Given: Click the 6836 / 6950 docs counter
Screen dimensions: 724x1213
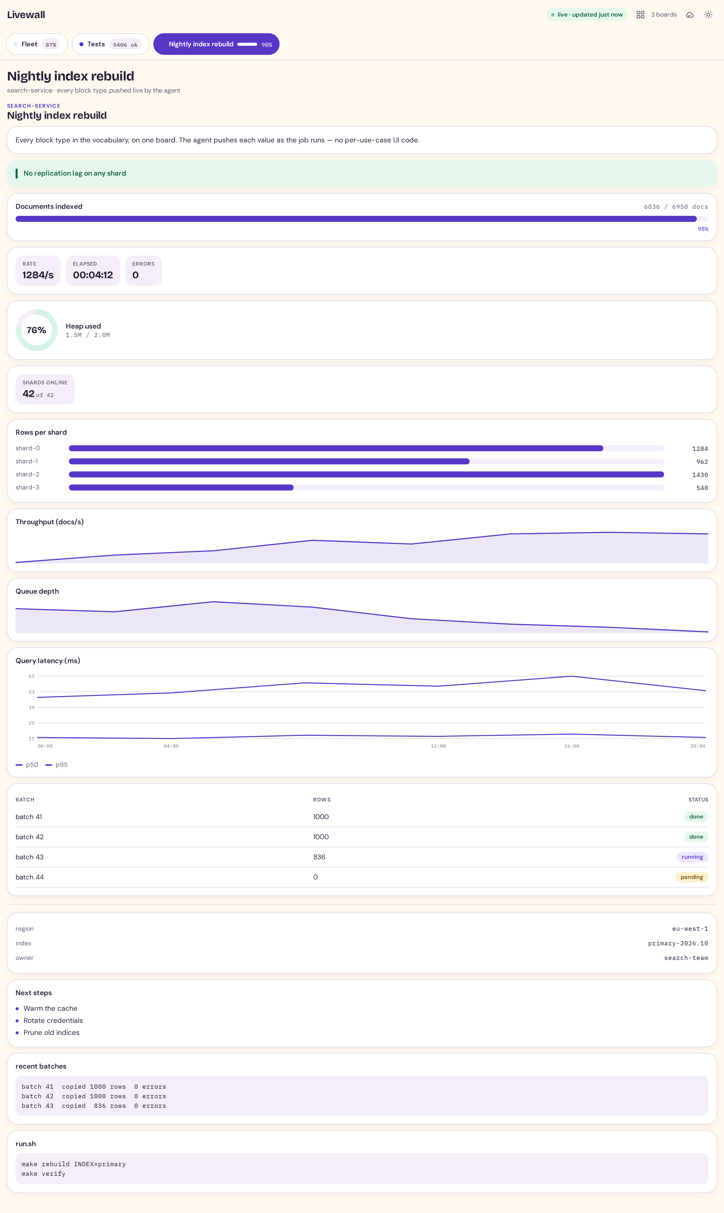Looking at the screenshot, I should point(676,207).
